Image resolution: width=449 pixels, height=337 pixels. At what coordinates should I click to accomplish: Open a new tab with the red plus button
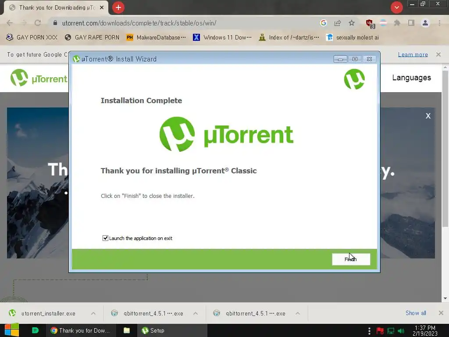(x=118, y=7)
